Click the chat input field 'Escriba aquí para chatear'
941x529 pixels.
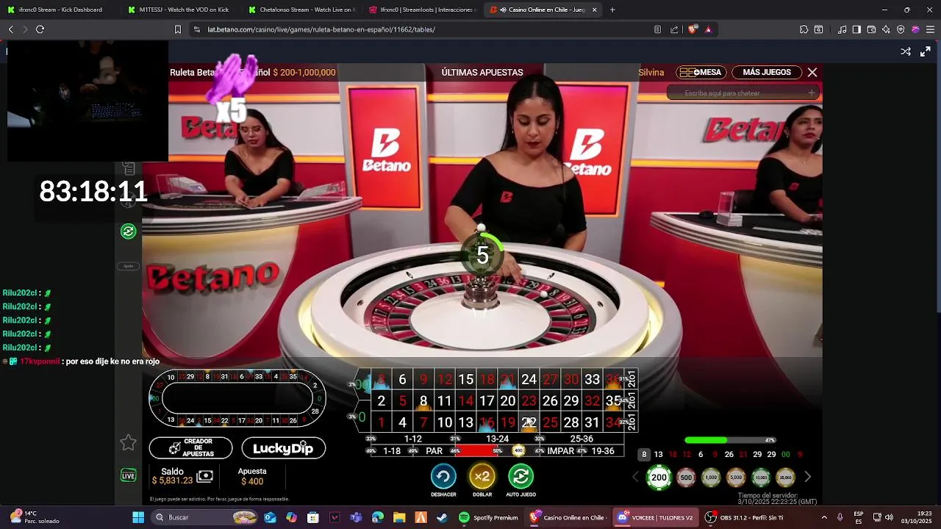pyautogui.click(x=743, y=93)
